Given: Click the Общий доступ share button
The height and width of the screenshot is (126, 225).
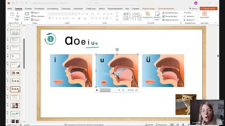Looking at the screenshot, I should coord(208,8).
